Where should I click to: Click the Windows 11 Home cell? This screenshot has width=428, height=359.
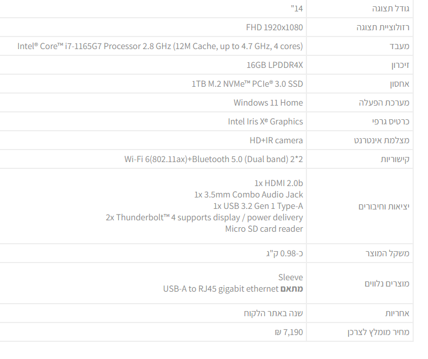click(268, 103)
